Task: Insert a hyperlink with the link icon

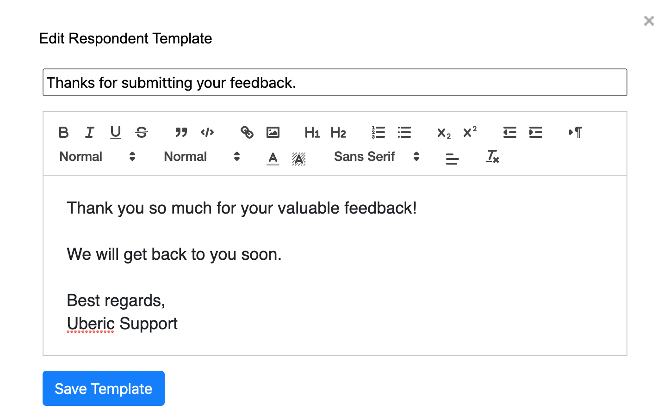Action: (247, 133)
